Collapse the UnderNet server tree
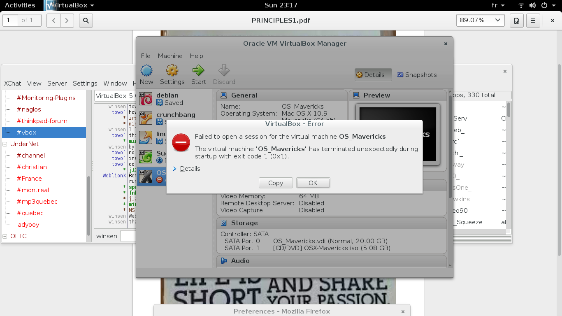Image resolution: width=562 pixels, height=316 pixels. pos(5,144)
